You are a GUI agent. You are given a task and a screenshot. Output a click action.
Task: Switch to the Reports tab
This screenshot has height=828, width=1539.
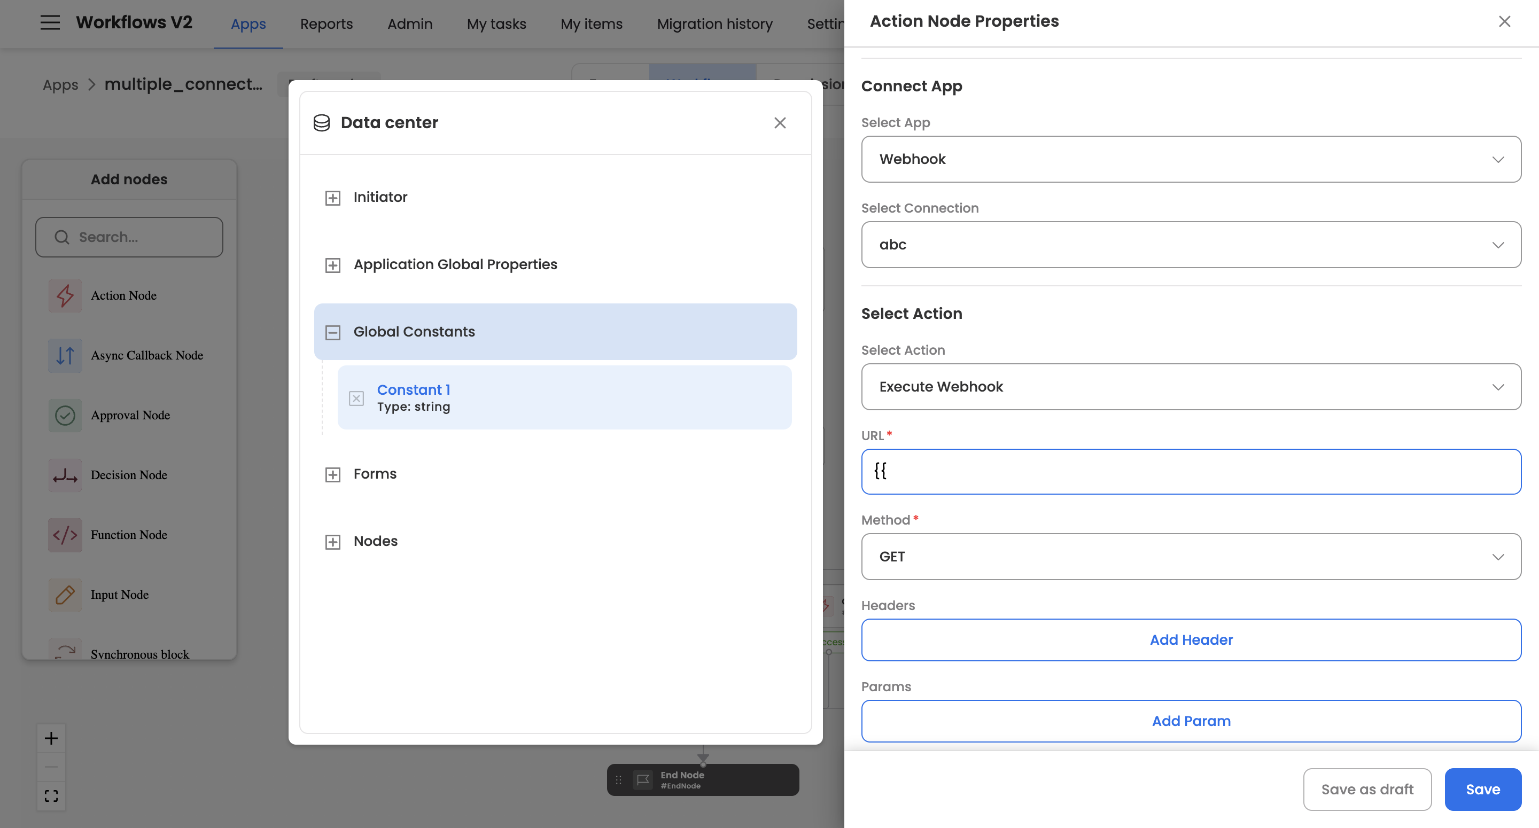(326, 24)
